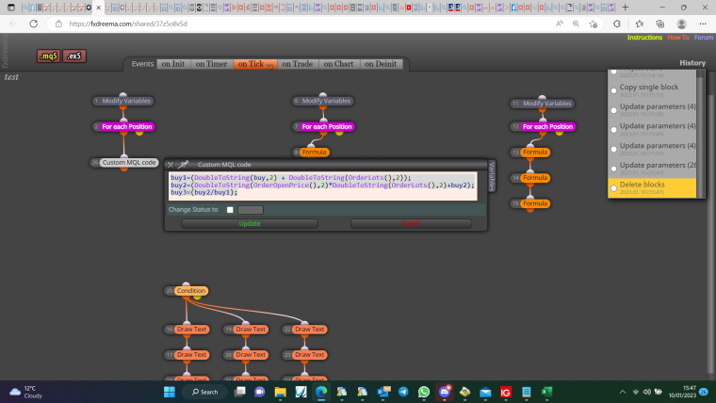This screenshot has width=716, height=403.
Task: Select Draw Text block 23
Action: [304, 355]
